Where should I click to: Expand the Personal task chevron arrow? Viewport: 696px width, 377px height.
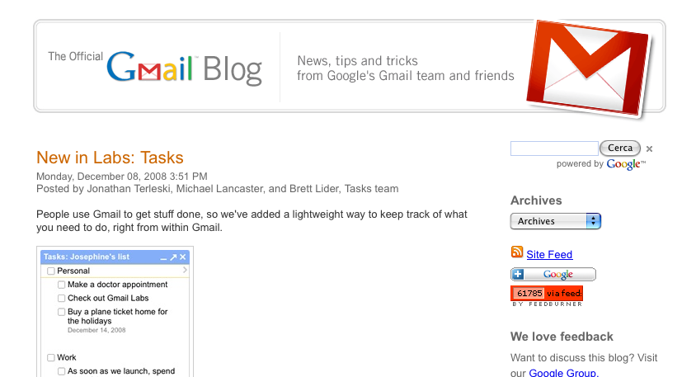185,270
